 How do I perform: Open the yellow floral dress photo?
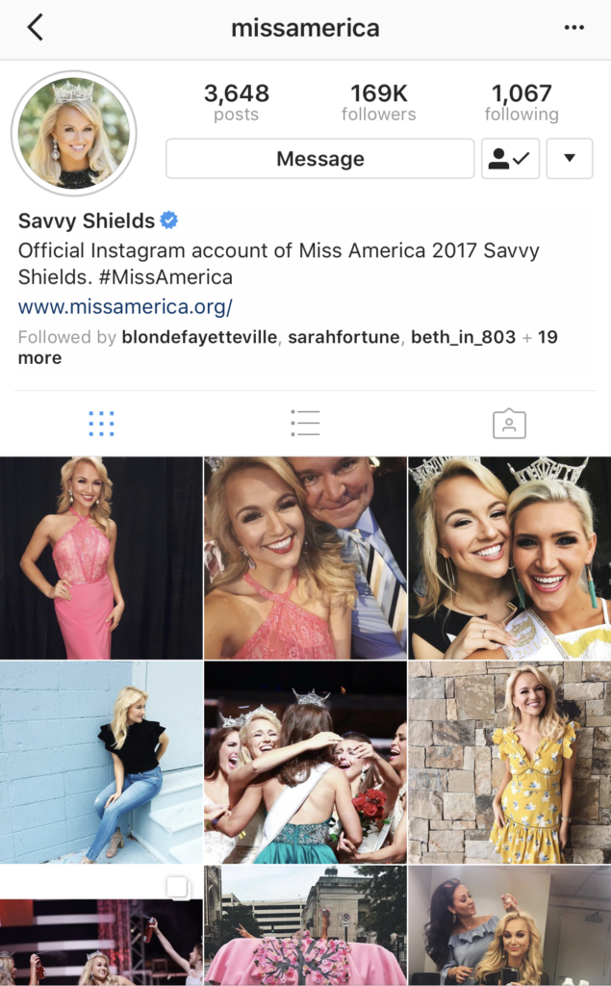tap(510, 763)
